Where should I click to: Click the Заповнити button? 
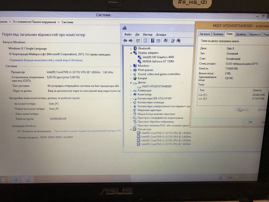coord(242,110)
